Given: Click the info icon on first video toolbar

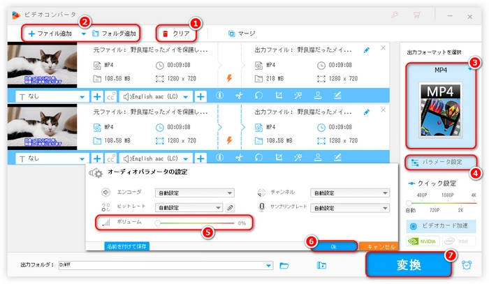Looking at the screenshot, I should coord(219,96).
